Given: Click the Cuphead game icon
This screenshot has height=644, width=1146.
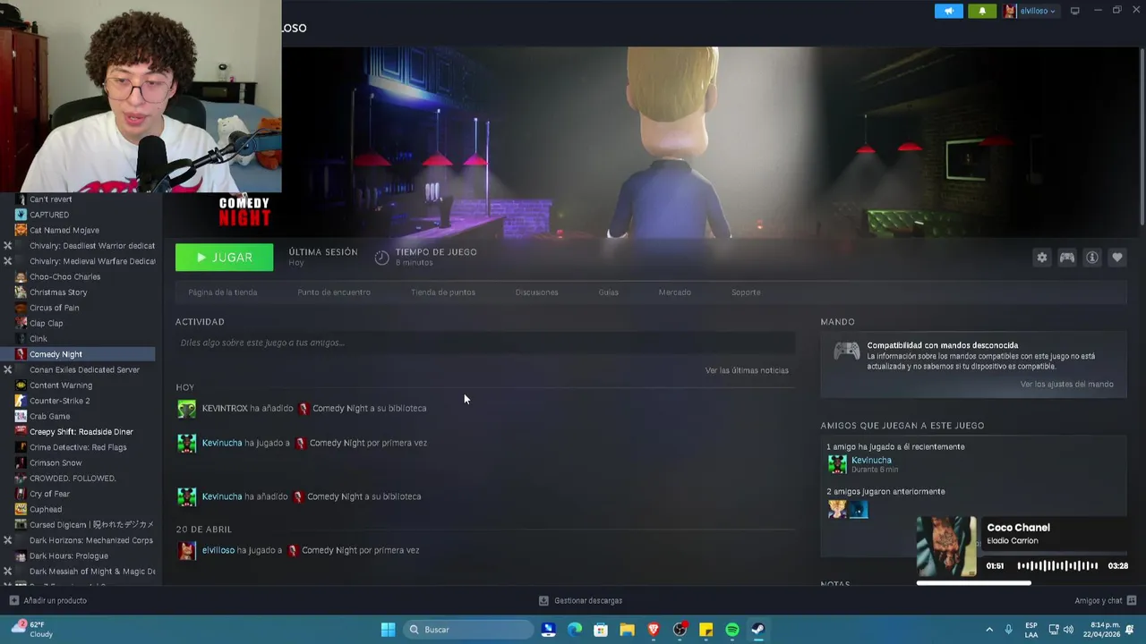Looking at the screenshot, I should tap(21, 509).
